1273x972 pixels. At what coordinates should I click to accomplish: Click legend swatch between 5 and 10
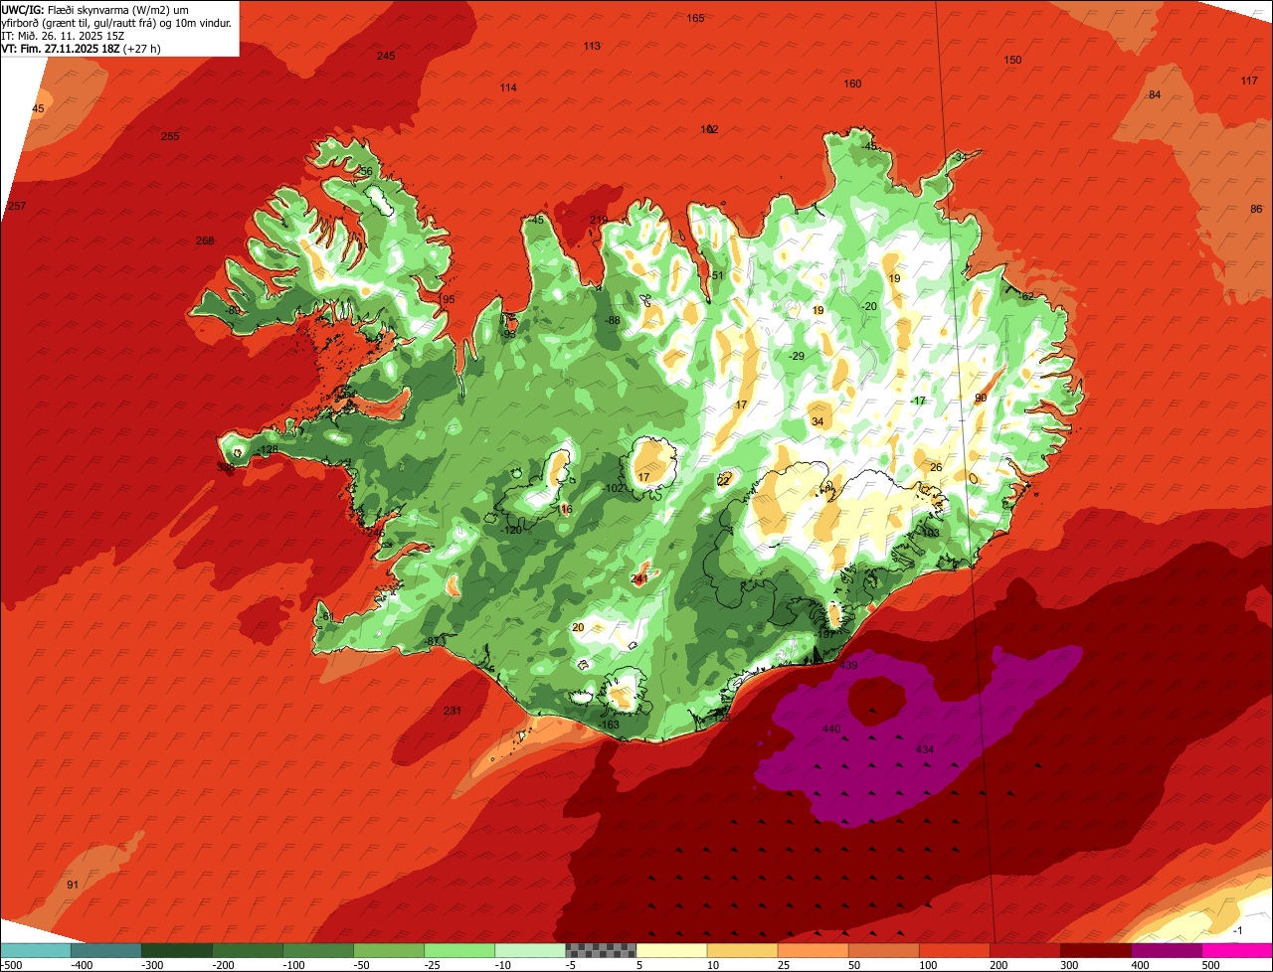pos(671,950)
